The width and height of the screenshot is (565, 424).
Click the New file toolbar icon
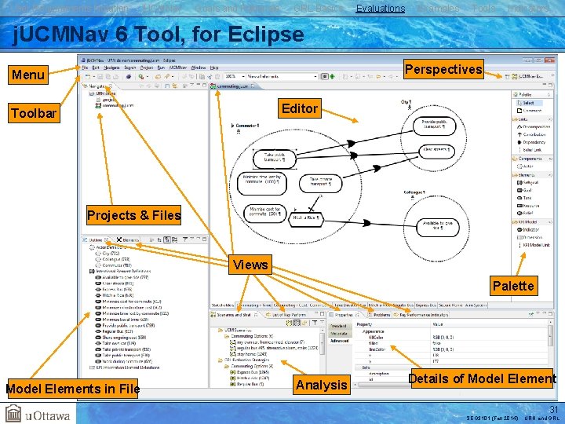[x=87, y=76]
